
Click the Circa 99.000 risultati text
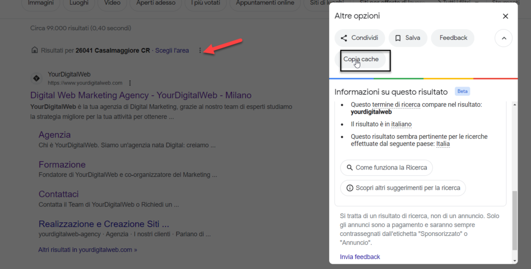[80, 28]
